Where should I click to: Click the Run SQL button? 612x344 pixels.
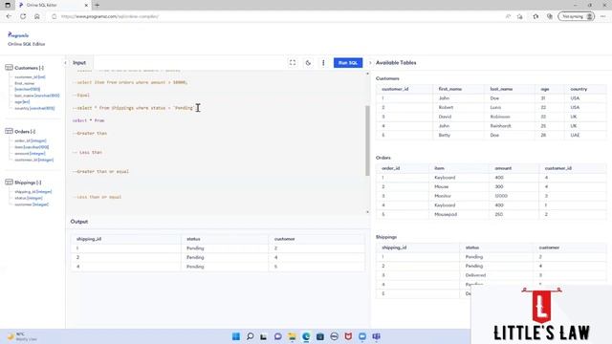click(348, 63)
